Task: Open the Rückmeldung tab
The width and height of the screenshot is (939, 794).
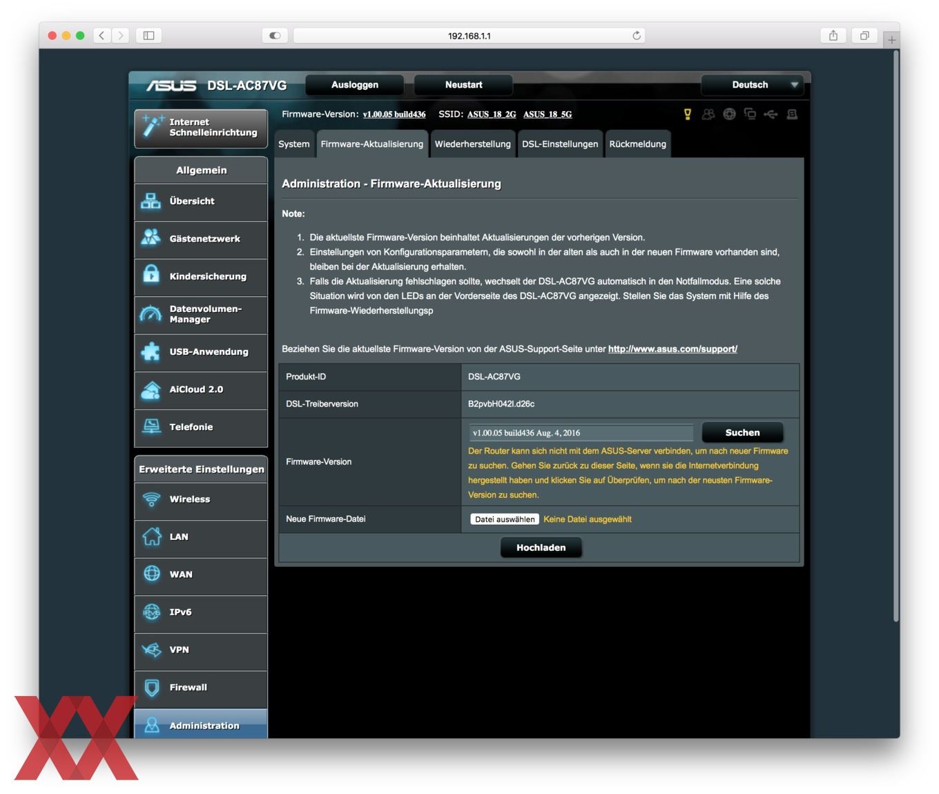Action: pos(638,144)
